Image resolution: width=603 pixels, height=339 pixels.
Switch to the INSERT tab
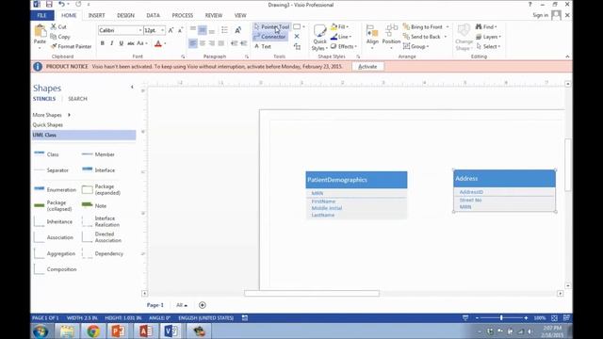click(x=96, y=15)
